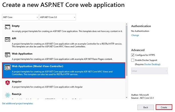This screenshot has width=175, height=112.
Task: Click the Empty template icon
Action: (7, 27)
